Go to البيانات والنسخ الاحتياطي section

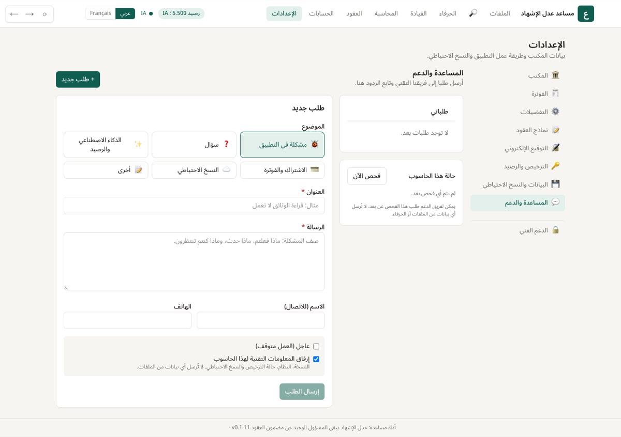[x=518, y=184]
